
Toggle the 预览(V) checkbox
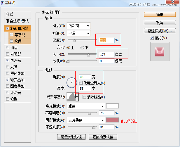click(x=152, y=38)
